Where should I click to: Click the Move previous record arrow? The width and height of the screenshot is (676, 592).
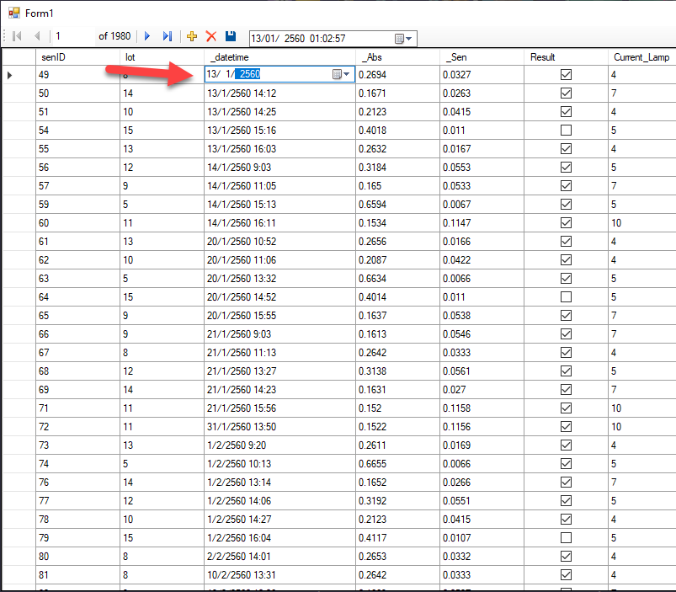[x=37, y=37]
